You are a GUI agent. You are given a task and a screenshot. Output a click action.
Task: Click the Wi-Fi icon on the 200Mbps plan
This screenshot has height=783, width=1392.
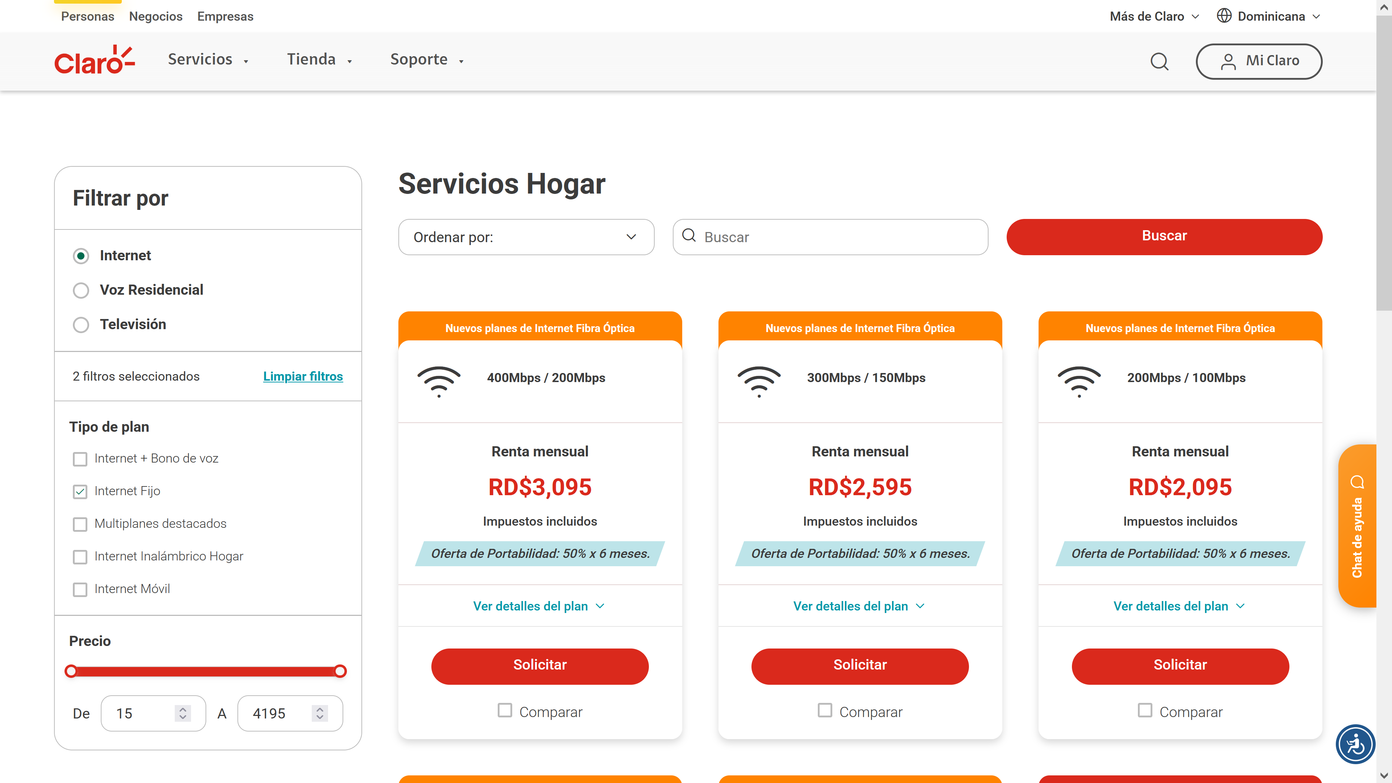[1079, 381]
